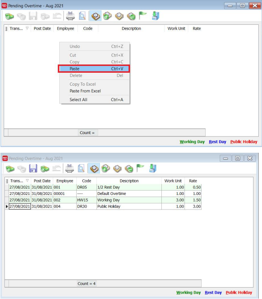Viewport: 262px width, 299px height.
Task: Click the clock with green plus icon in the empty window
Action: (107, 16)
